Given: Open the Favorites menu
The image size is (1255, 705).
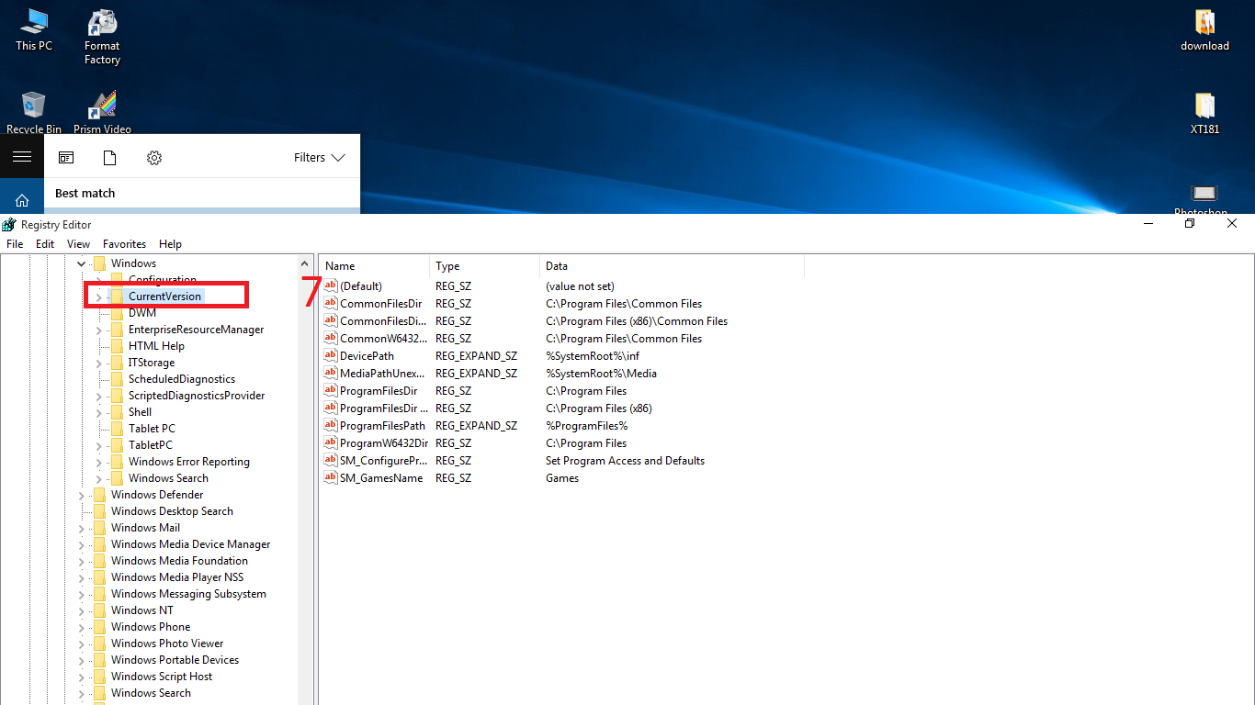Looking at the screenshot, I should point(125,244).
